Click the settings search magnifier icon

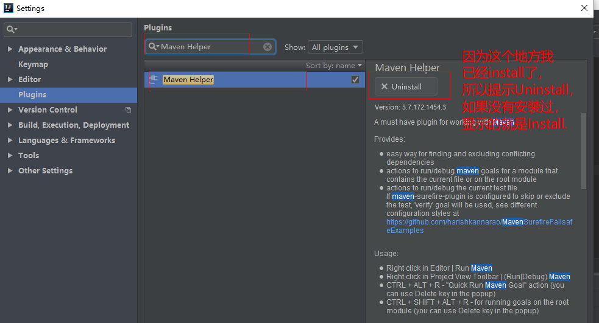click(x=11, y=30)
